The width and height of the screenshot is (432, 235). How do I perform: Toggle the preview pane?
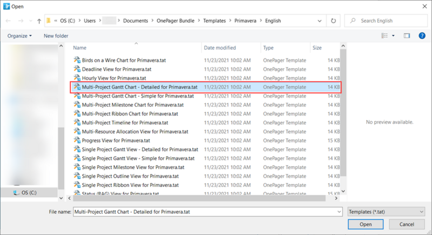407,36
